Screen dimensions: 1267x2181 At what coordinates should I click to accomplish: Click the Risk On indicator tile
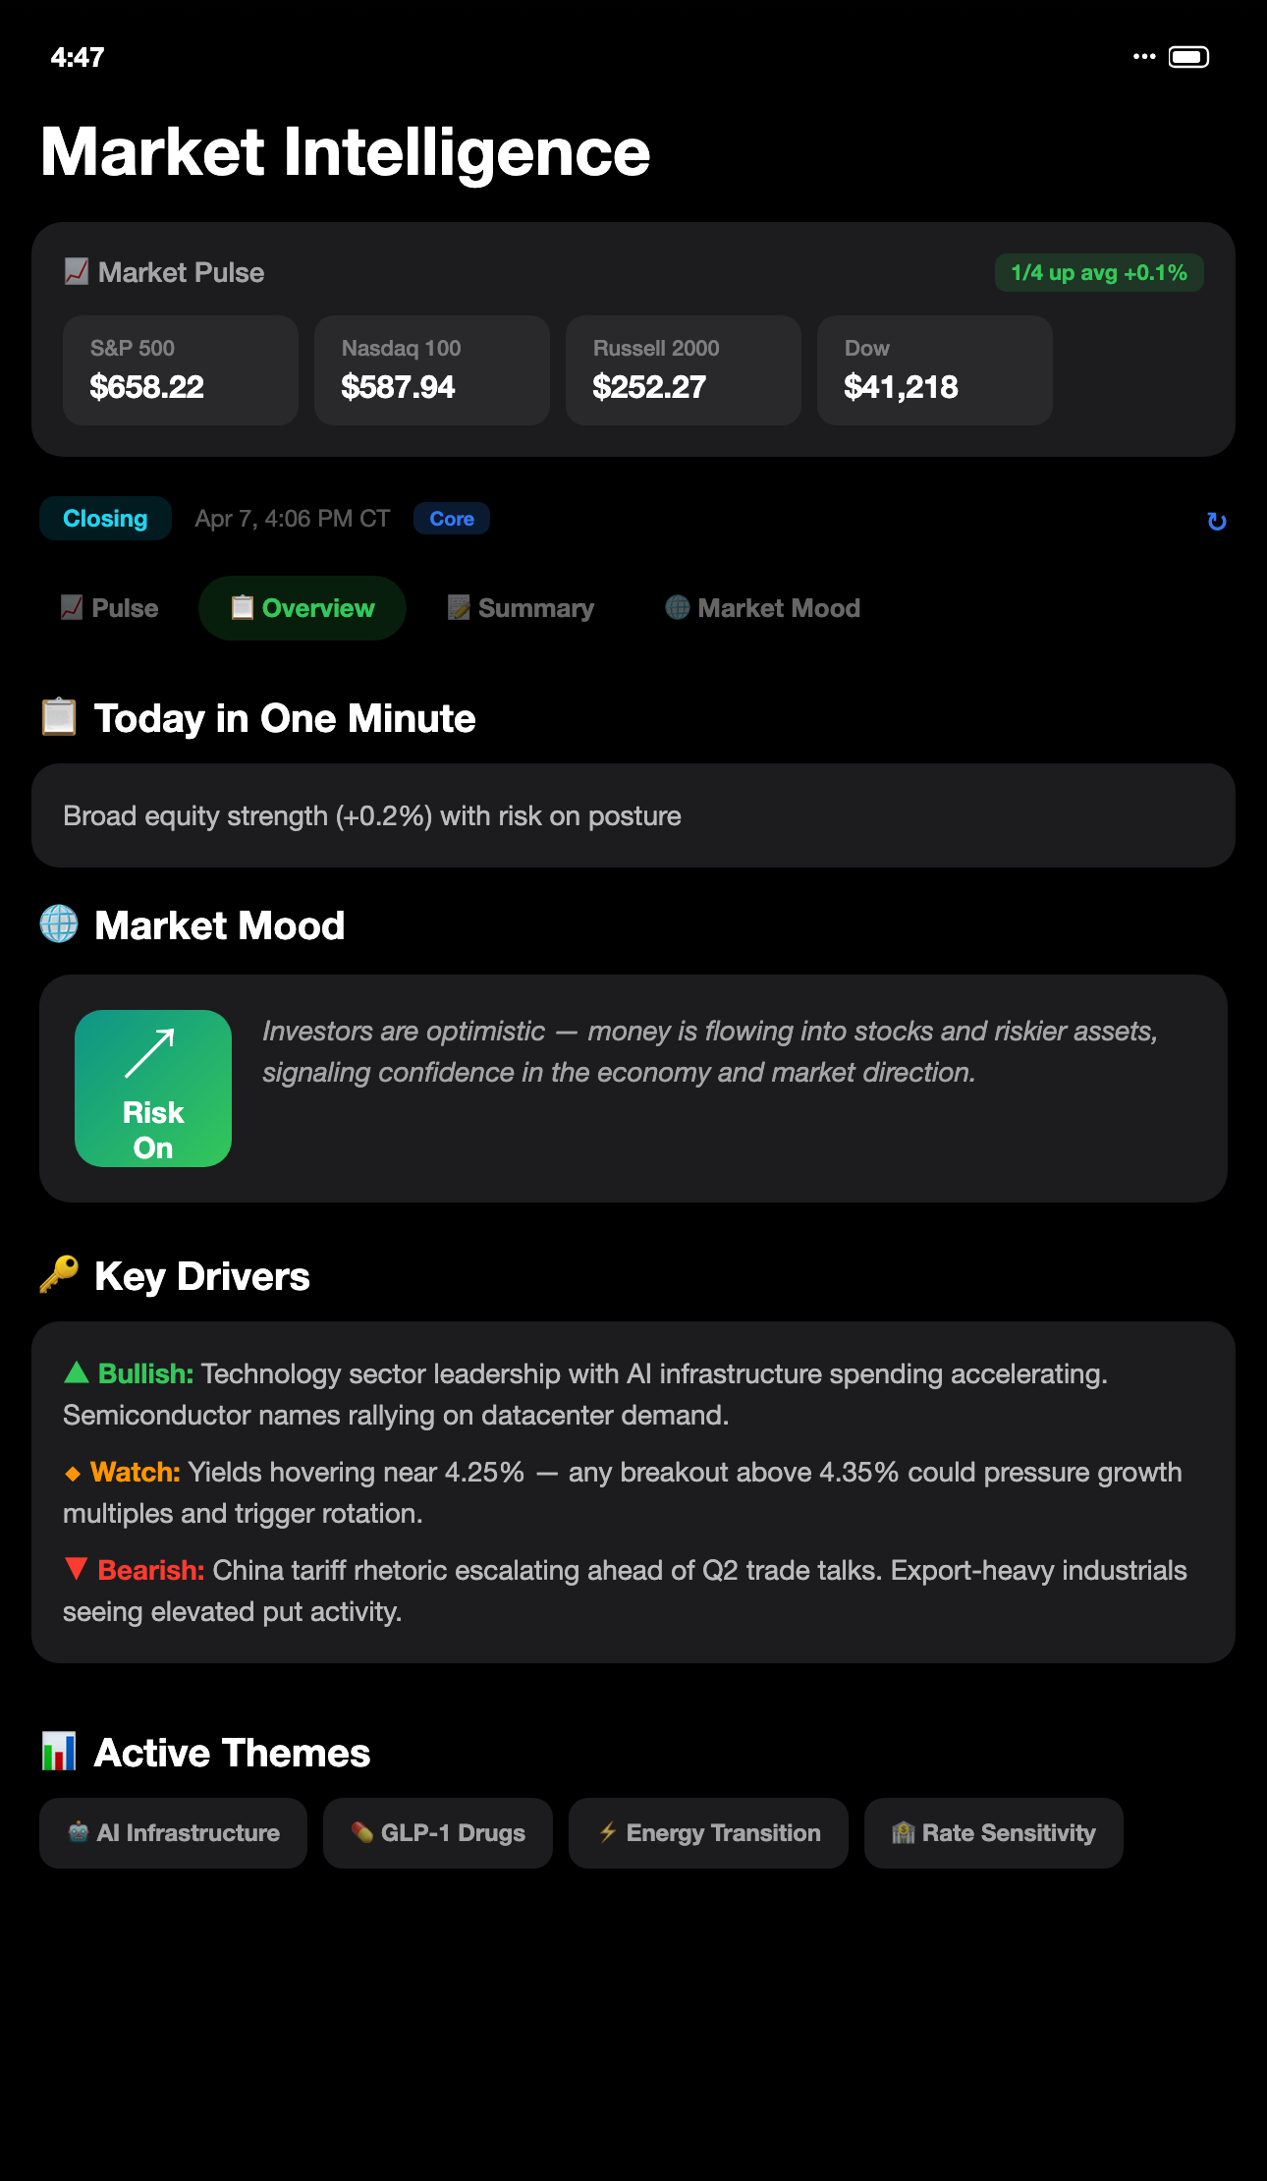(152, 1088)
